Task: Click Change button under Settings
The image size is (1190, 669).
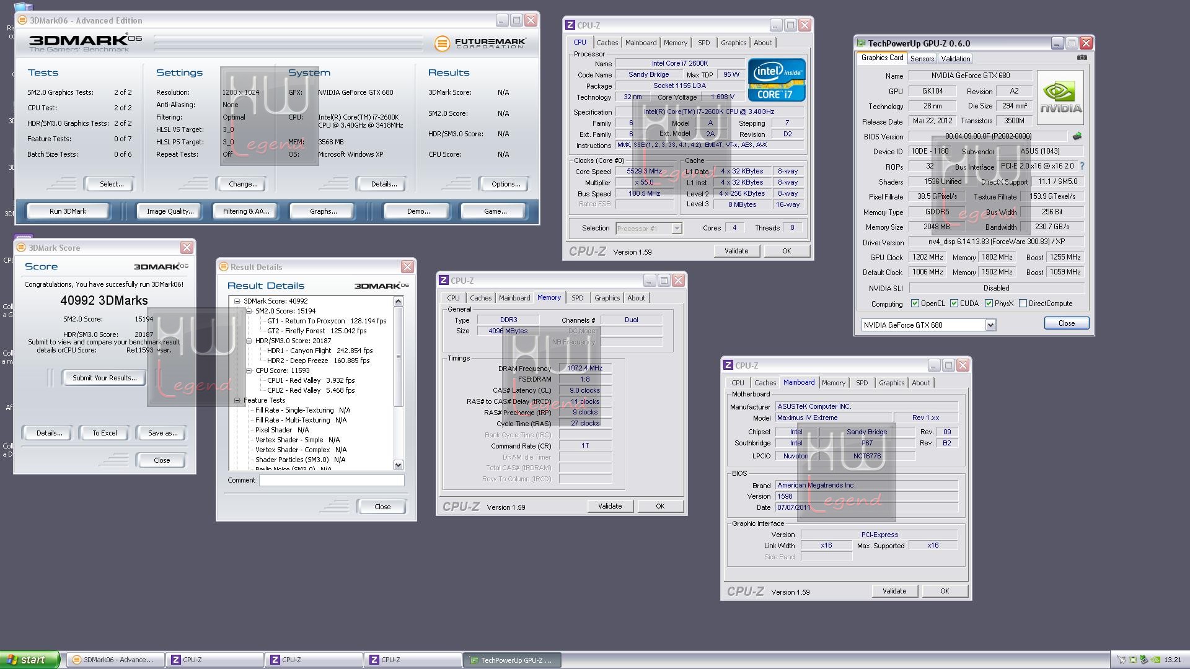Action: click(x=243, y=184)
